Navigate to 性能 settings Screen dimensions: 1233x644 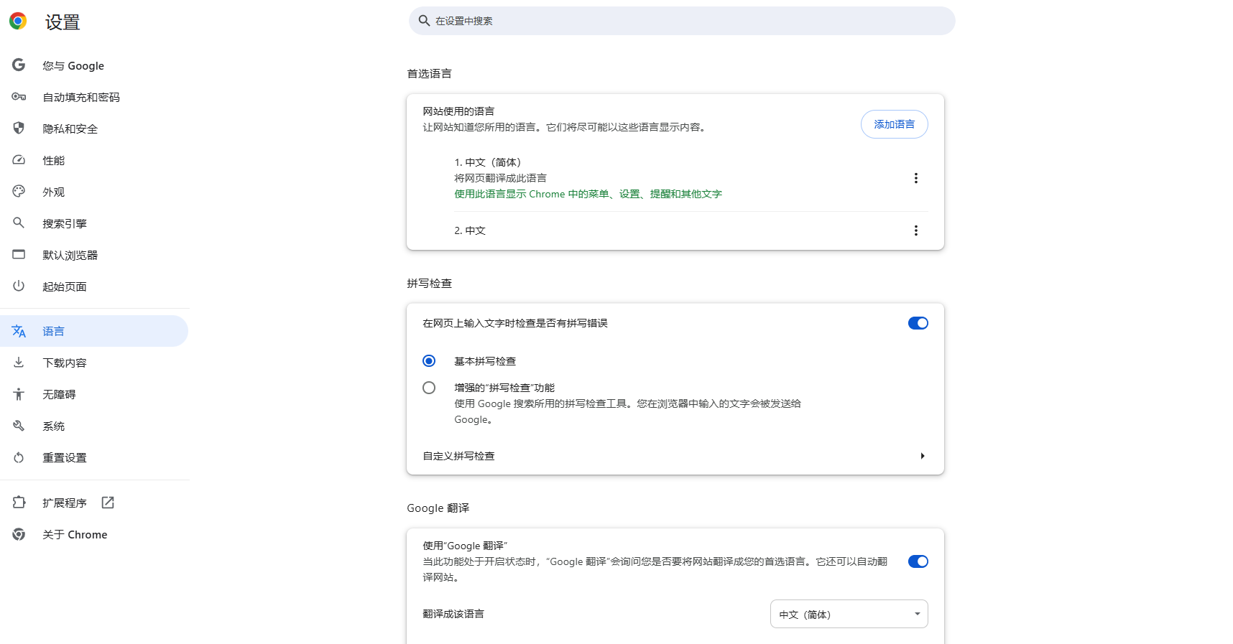tap(94, 160)
